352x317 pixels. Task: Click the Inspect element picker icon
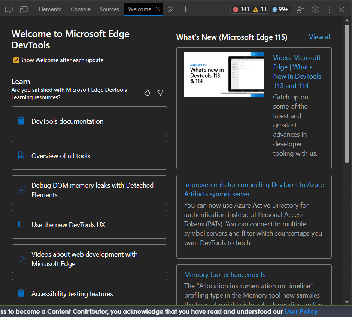(x=9, y=9)
